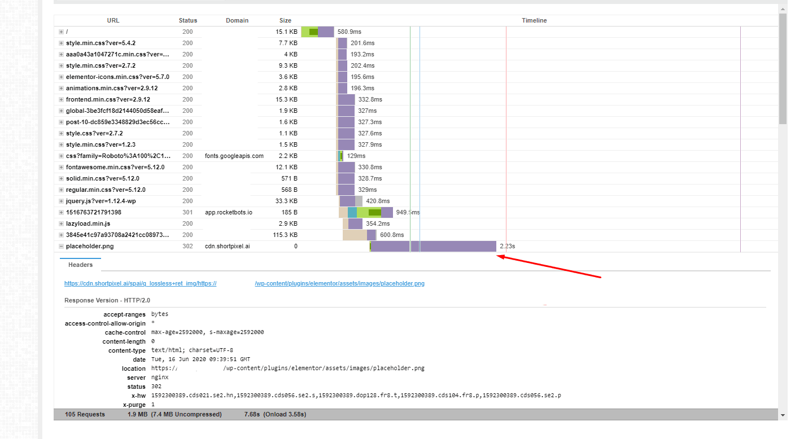Expand the fontawesome.min.css request row
Image resolution: width=795 pixels, height=439 pixels.
(x=61, y=168)
